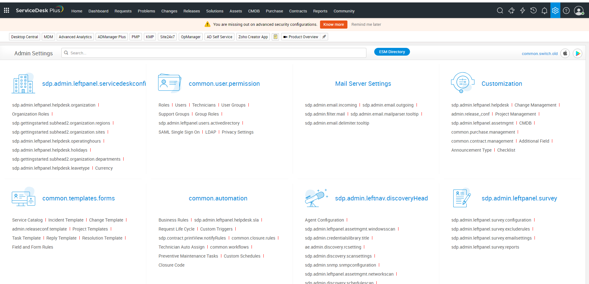Image resolution: width=589 pixels, height=284 pixels.
Task: Open the Custom Triggers link
Action: 216,229
